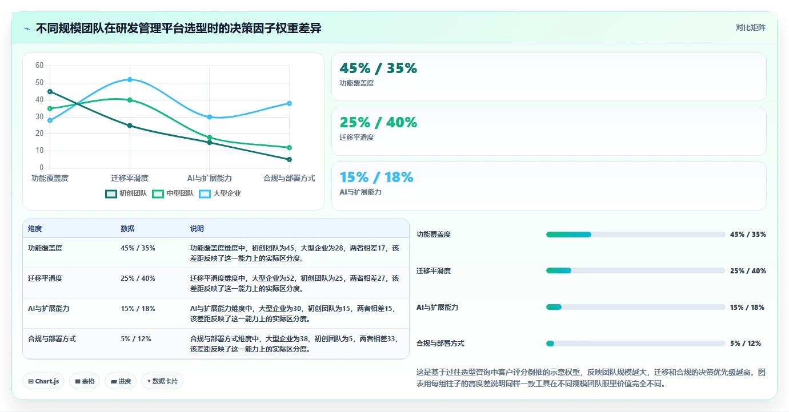The image size is (789, 412).
Task: Toggle the 初创团队 legend entry
Action: click(x=126, y=193)
